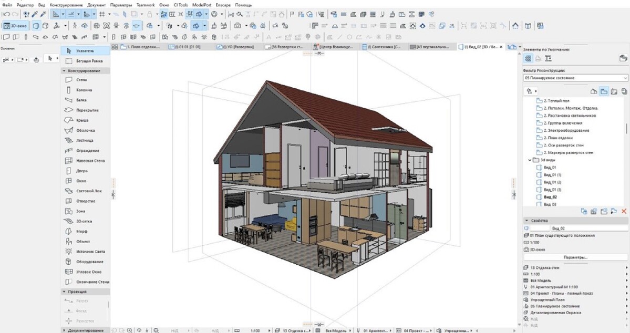Open the Фильтр Реконструкции dropdown
The width and height of the screenshot is (630, 333).
575,78
